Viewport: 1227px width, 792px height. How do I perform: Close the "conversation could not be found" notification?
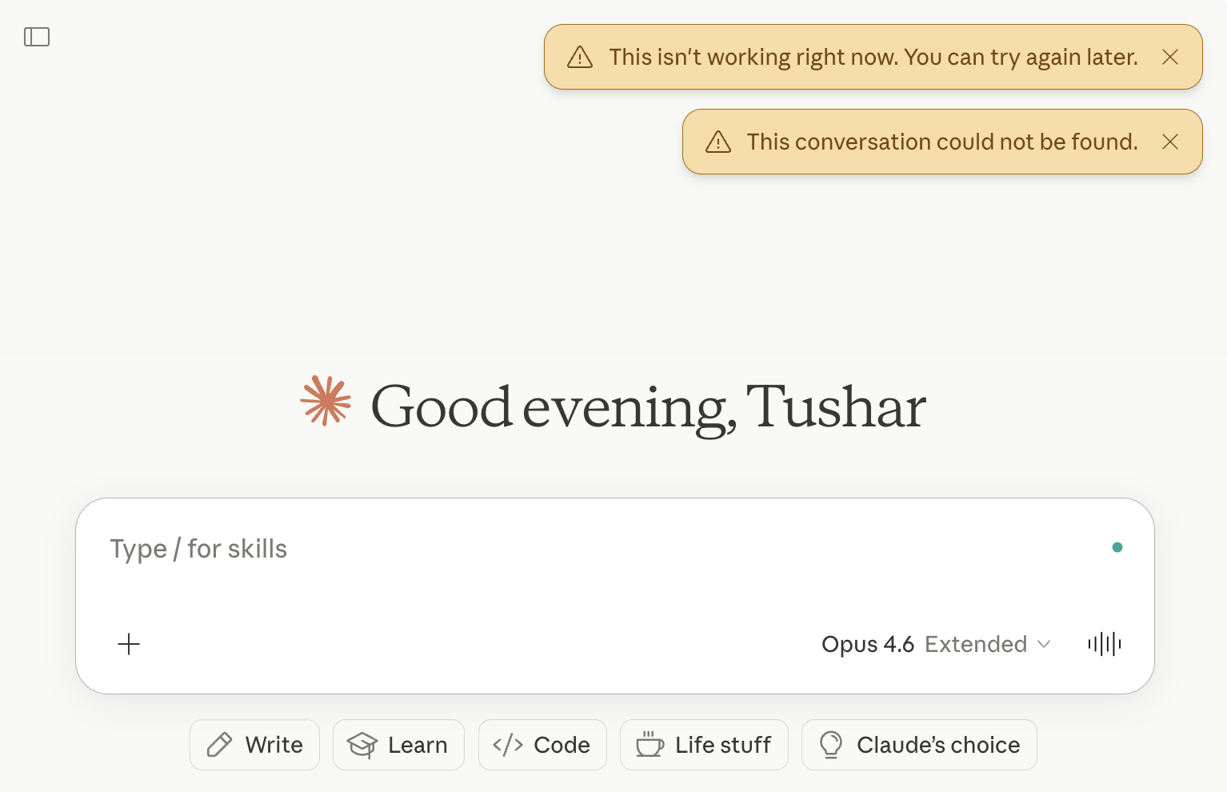click(x=1170, y=142)
